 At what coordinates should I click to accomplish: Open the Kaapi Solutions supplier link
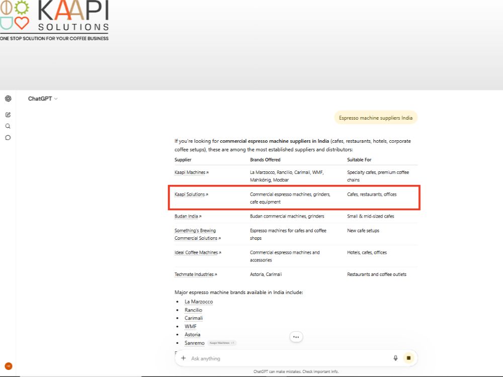point(191,194)
